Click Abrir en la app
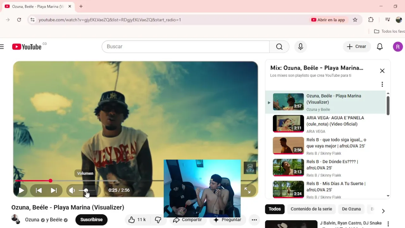Viewport: 405px width, 228px height. click(328, 20)
